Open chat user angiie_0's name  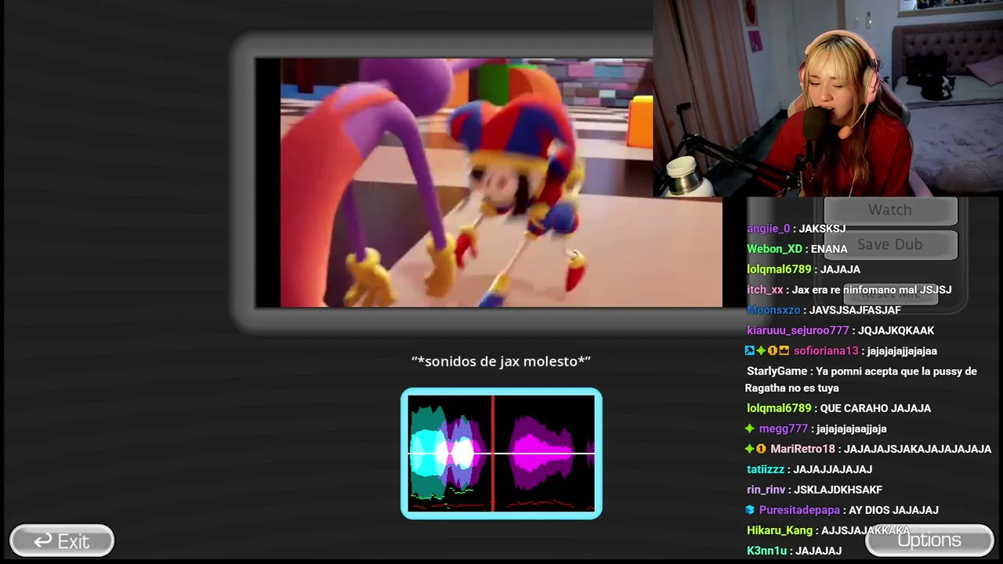pyautogui.click(x=769, y=229)
